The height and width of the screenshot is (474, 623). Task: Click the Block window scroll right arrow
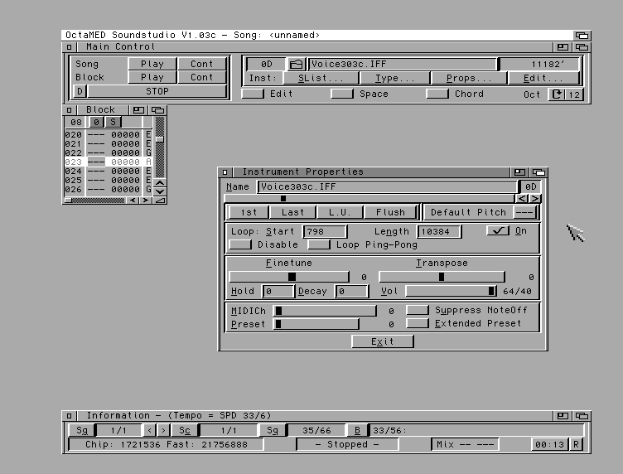[146, 201]
